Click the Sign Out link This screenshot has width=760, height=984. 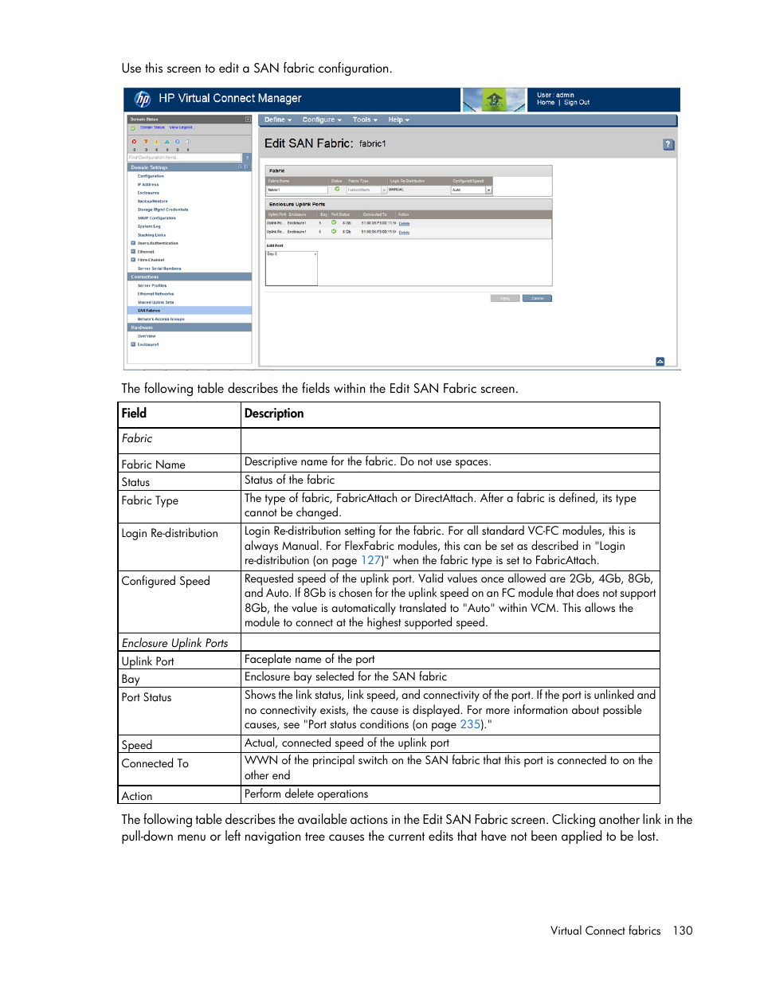pos(577,103)
